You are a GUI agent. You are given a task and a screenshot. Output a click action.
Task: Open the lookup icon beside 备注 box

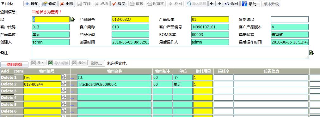[x=311, y=53]
